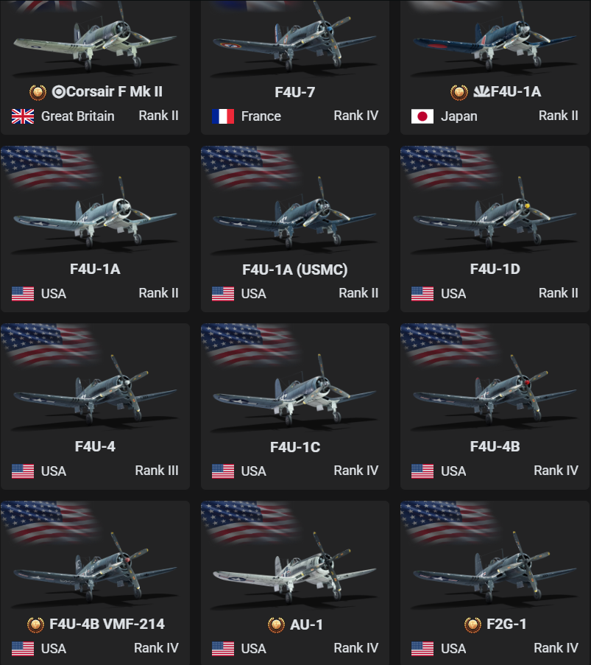The image size is (591, 665).
Task: Click the F4U-1D vehicle name
Action: [495, 269]
